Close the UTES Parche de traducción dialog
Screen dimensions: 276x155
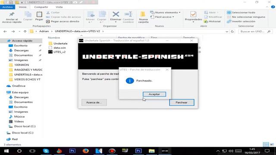click(x=167, y=70)
